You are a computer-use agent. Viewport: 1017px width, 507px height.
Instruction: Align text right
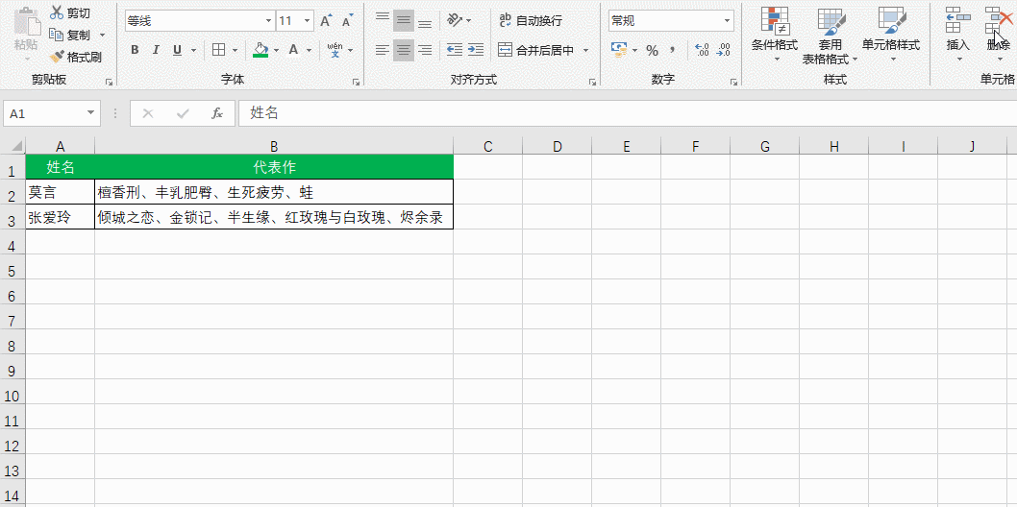click(425, 50)
